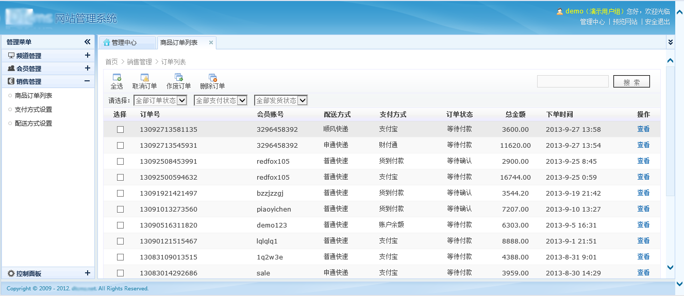Click 预览网站 link in the header
This screenshot has width=684, height=296.
pyautogui.click(x=625, y=22)
